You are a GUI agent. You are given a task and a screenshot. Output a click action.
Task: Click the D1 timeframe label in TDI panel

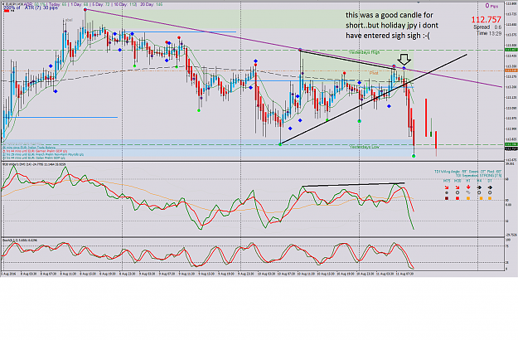[490, 181]
